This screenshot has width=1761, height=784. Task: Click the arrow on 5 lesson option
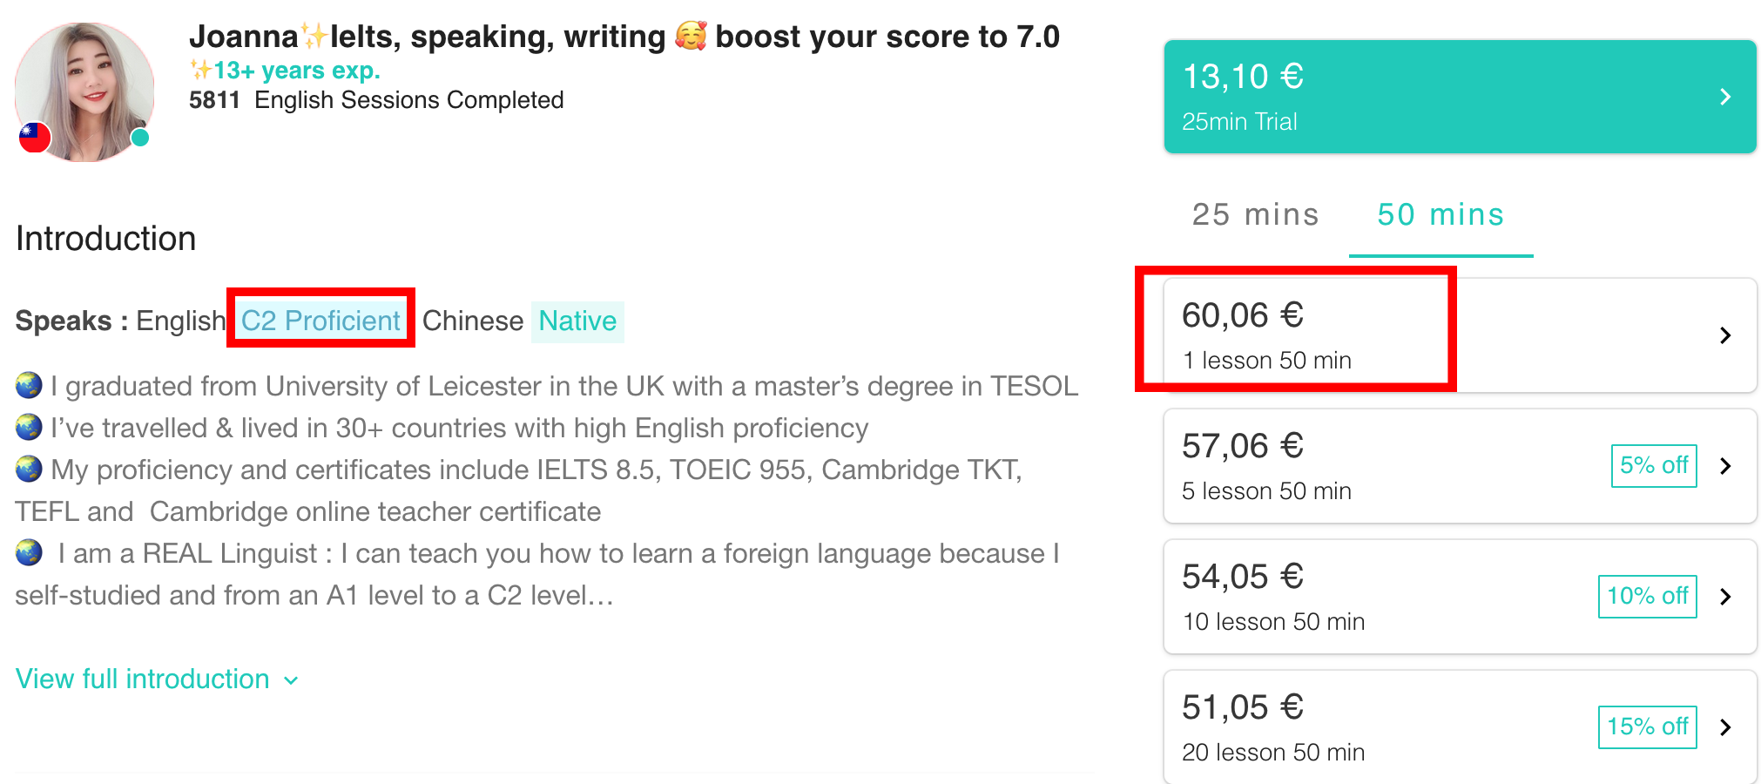pyautogui.click(x=1725, y=466)
